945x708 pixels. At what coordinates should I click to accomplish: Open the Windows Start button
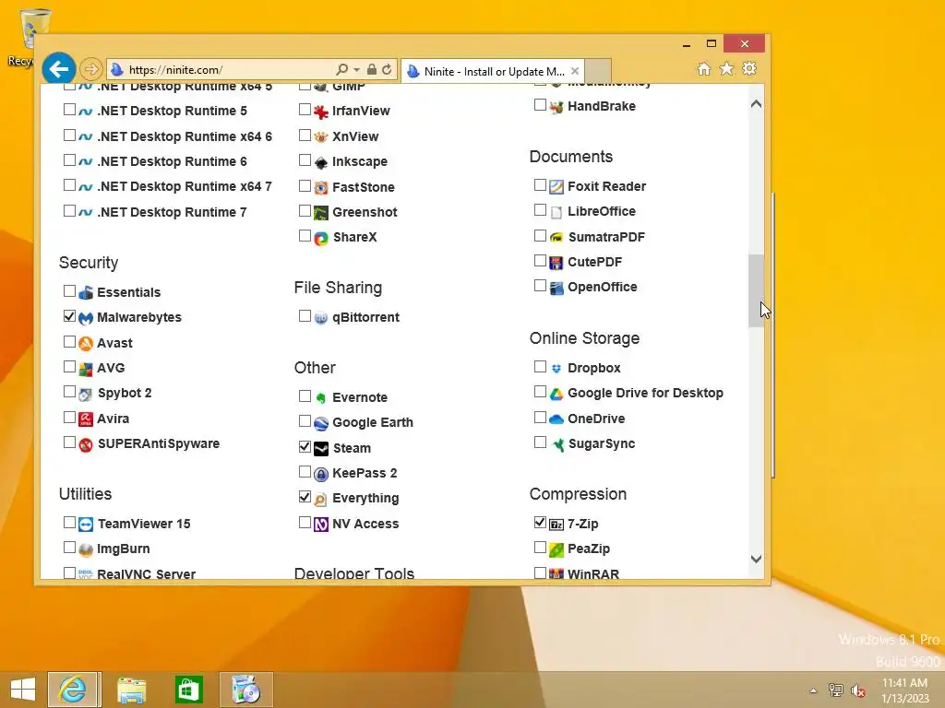(23, 690)
